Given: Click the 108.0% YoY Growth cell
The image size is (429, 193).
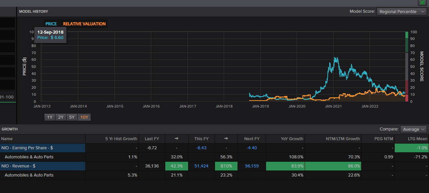Looking at the screenshot, I should point(285,157).
